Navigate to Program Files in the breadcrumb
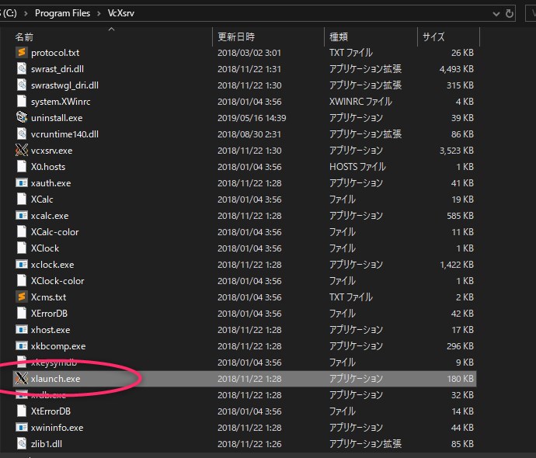 point(63,13)
